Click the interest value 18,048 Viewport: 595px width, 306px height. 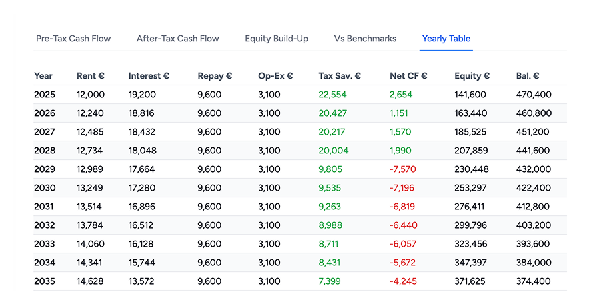point(143,151)
